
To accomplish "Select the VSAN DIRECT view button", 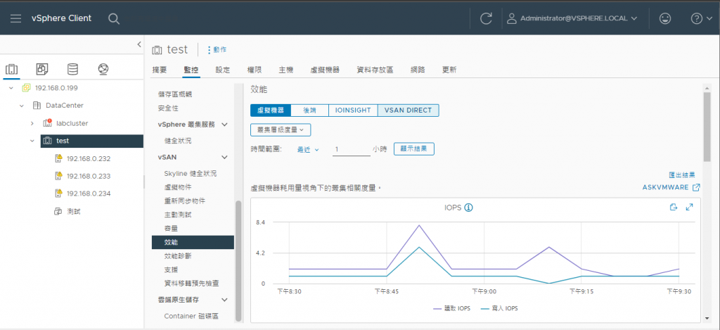I will [x=409, y=110].
